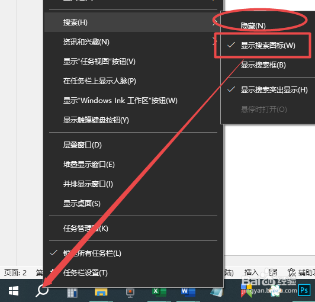Select 显示搜索框(B) option
Image resolution: width=315 pixels, height=302 pixels.
coord(268,65)
